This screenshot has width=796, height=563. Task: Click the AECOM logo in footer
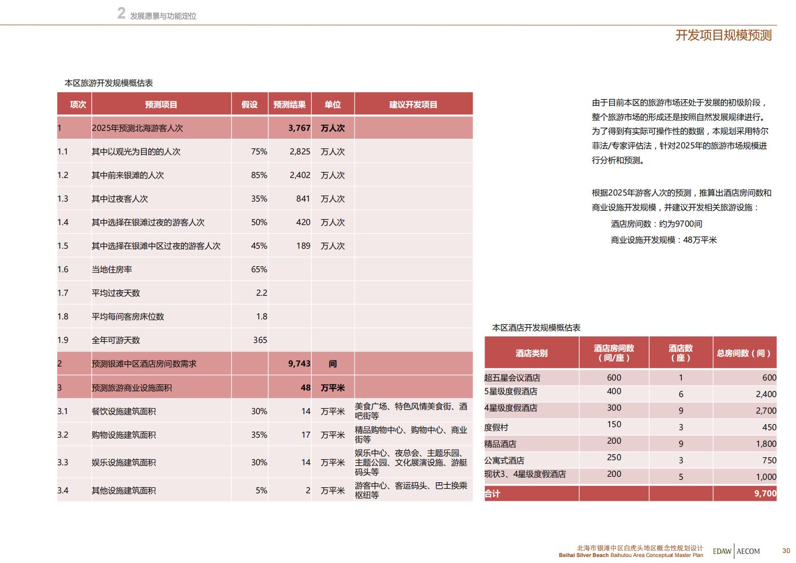tap(749, 551)
